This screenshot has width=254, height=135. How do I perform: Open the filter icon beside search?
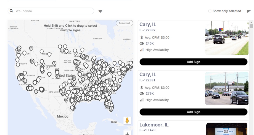(x=100, y=11)
